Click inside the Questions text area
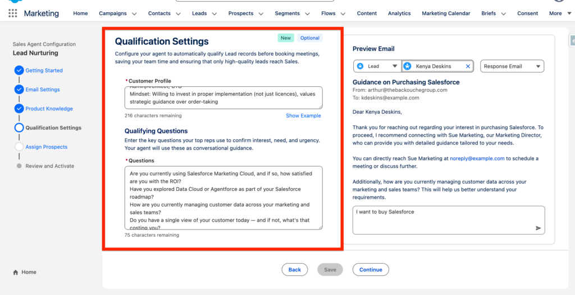 pos(223,197)
